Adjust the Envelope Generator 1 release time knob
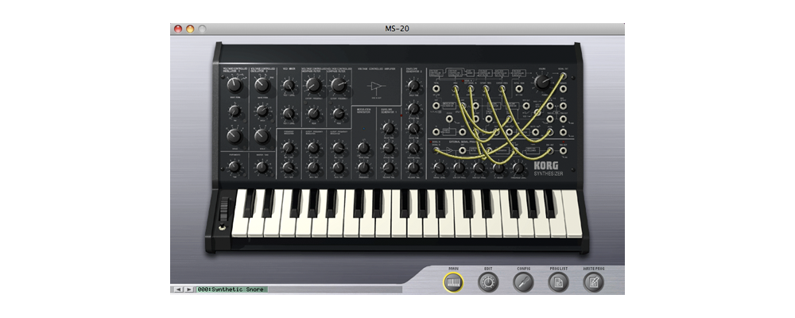The width and height of the screenshot is (795, 318). coord(389,167)
